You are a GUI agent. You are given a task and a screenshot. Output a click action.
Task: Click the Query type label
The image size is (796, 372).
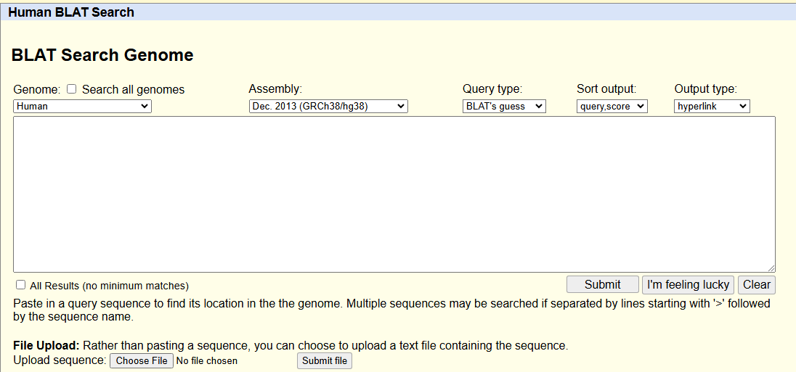tap(492, 89)
